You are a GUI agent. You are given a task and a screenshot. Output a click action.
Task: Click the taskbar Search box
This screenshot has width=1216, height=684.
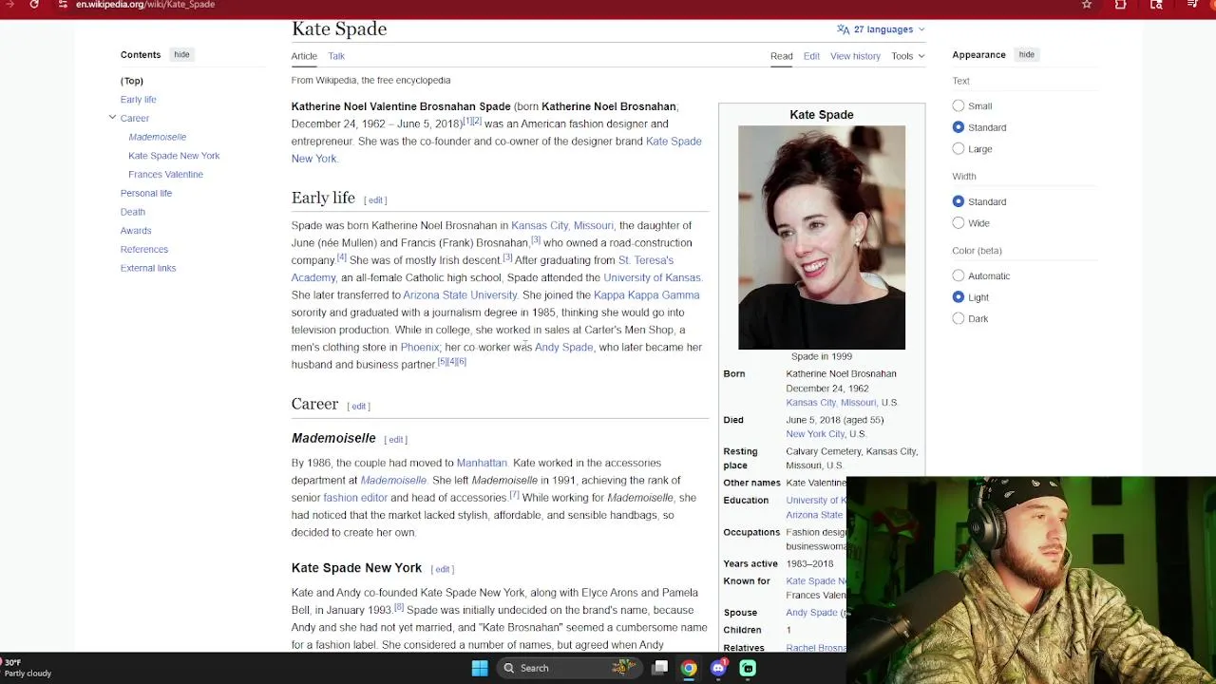click(x=568, y=668)
